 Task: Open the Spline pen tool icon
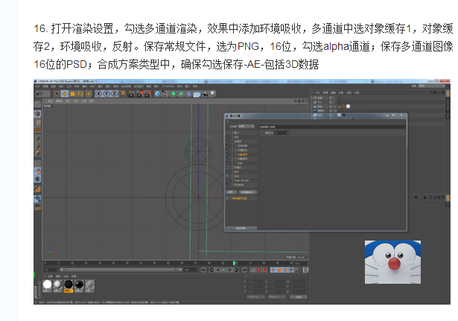point(165,94)
